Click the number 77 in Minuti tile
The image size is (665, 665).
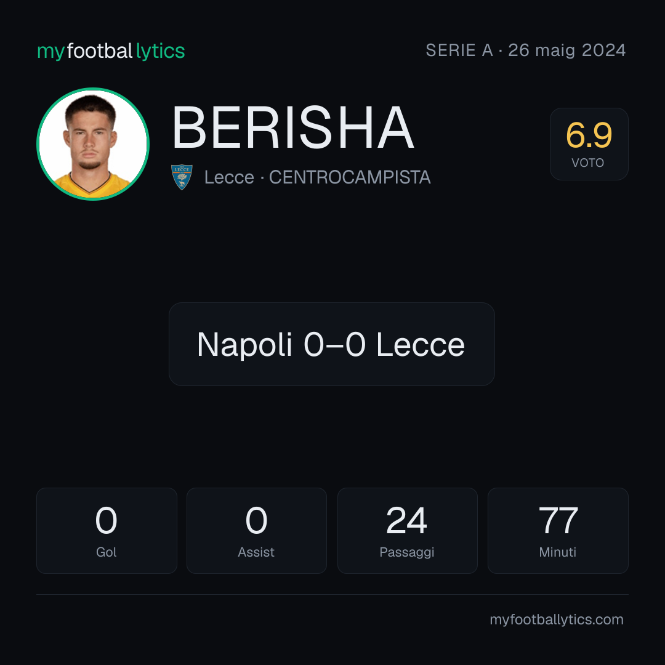(558, 520)
